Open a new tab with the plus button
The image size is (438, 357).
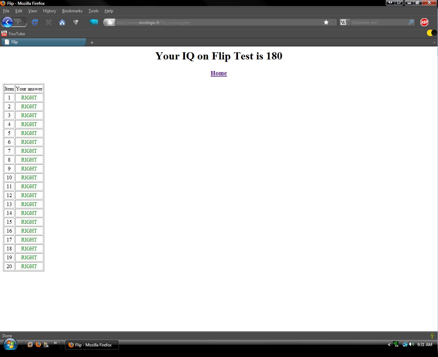point(92,42)
